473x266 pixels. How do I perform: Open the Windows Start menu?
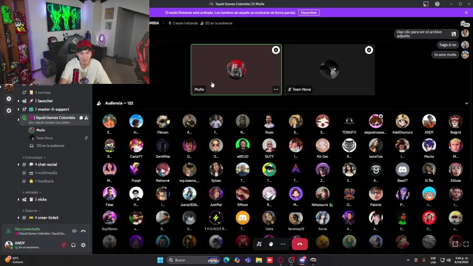click(160, 260)
